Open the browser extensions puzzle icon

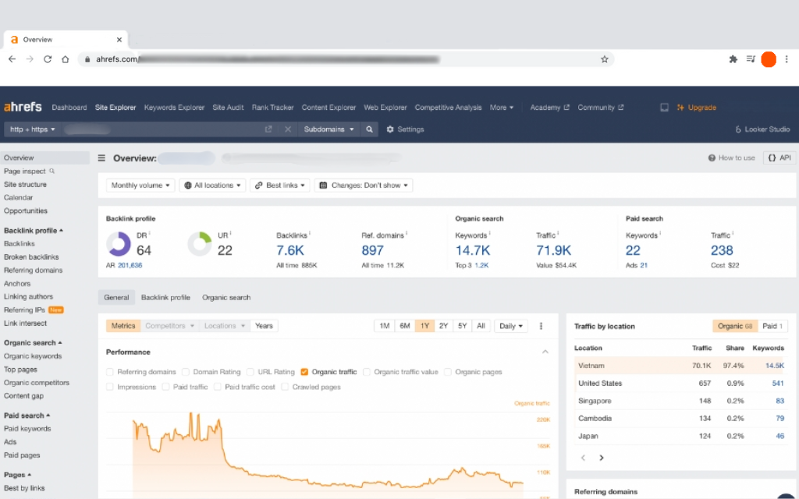click(733, 59)
